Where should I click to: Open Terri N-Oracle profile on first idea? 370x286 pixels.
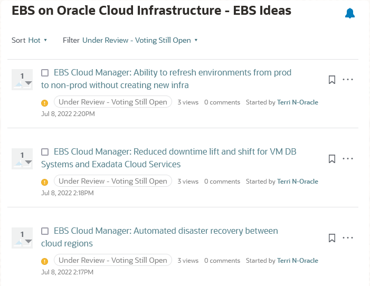tap(298, 102)
